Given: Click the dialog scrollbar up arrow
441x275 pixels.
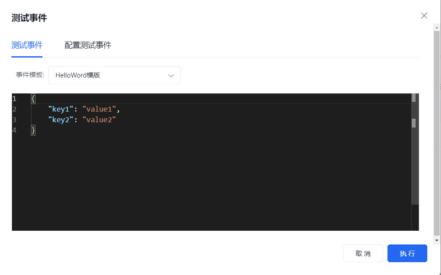Looking at the screenshot, I should [x=437, y=27].
